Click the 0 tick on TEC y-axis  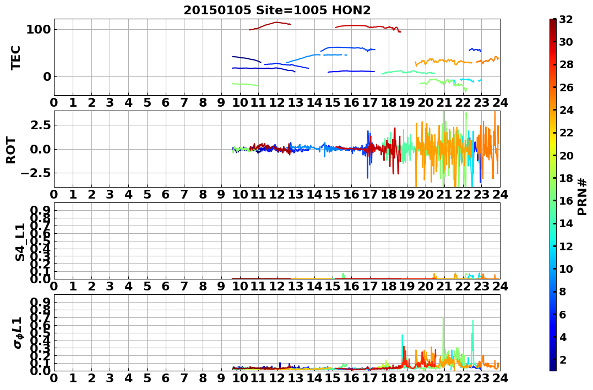point(47,76)
